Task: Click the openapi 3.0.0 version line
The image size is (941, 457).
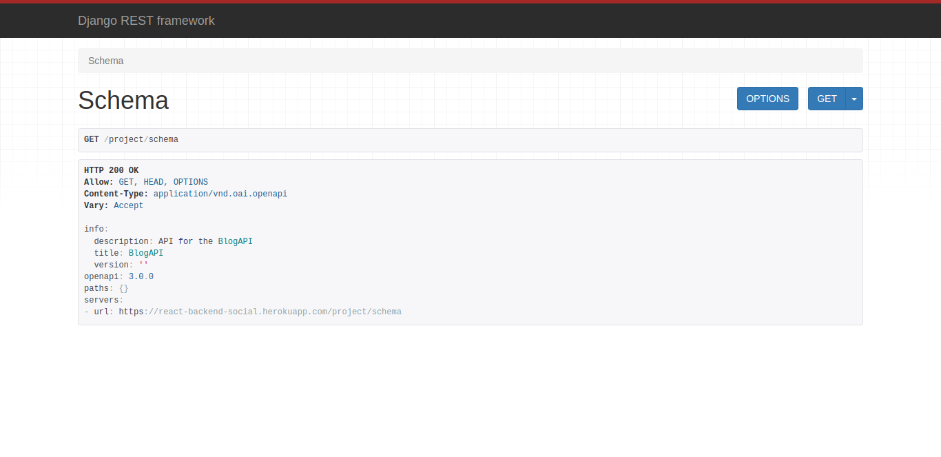Action: coord(118,276)
